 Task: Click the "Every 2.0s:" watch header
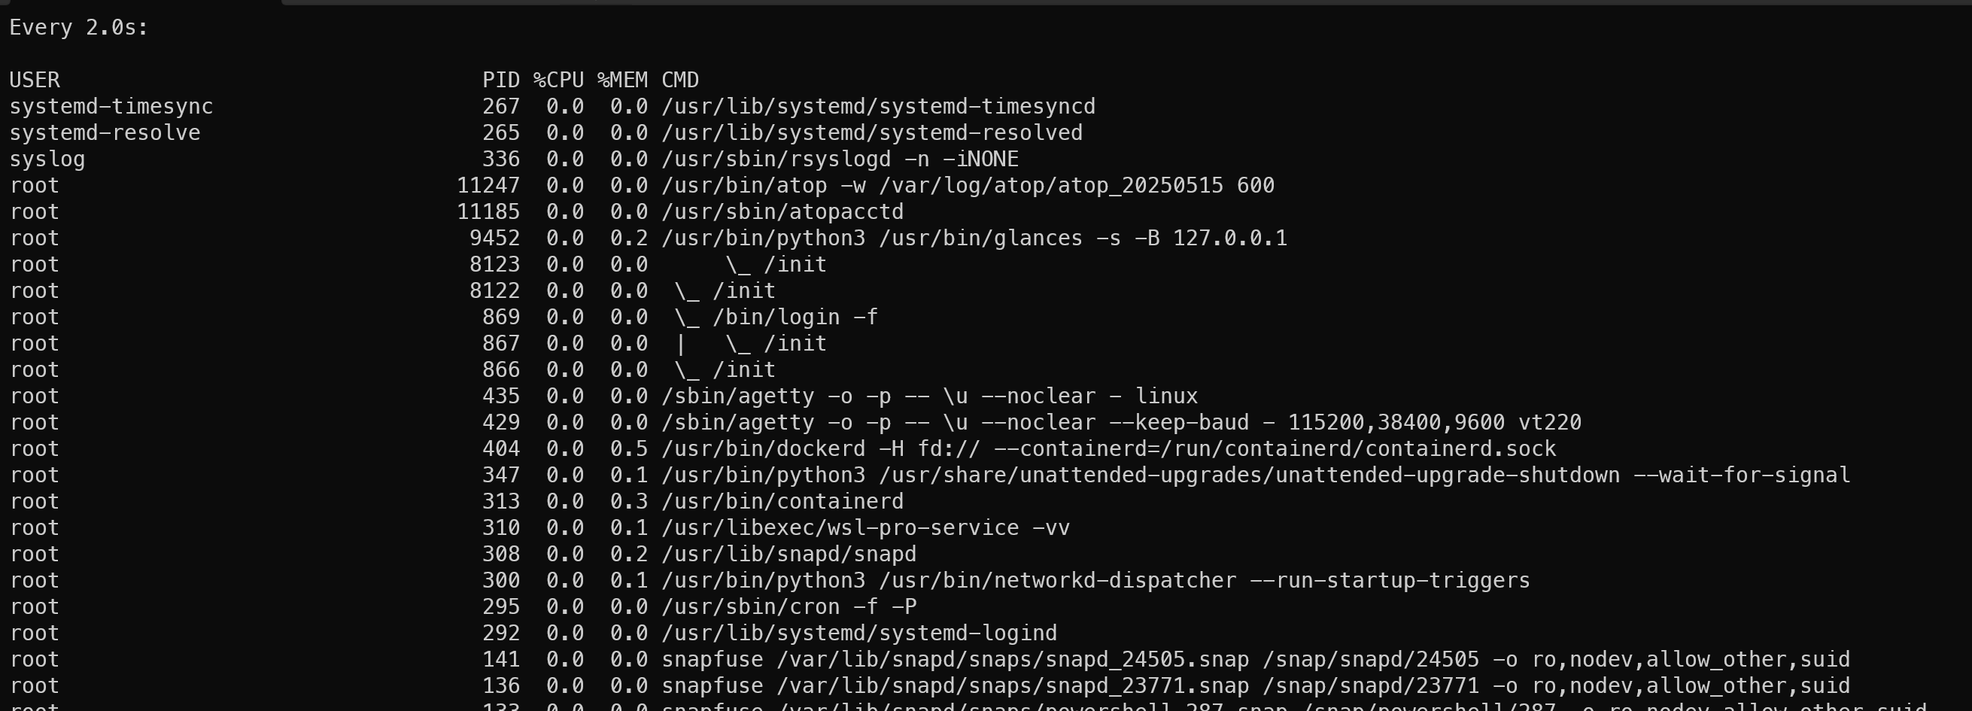(x=79, y=28)
